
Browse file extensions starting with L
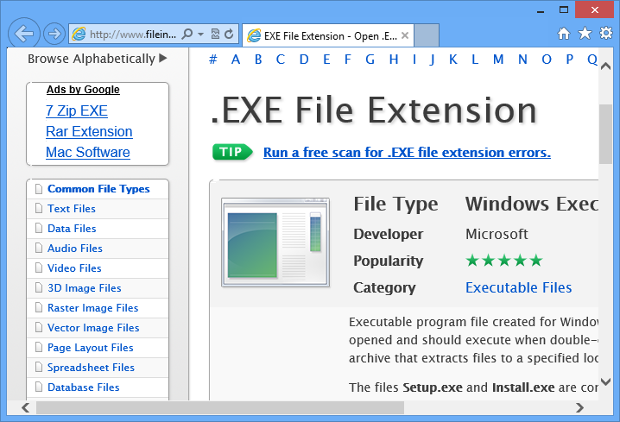pos(475,60)
